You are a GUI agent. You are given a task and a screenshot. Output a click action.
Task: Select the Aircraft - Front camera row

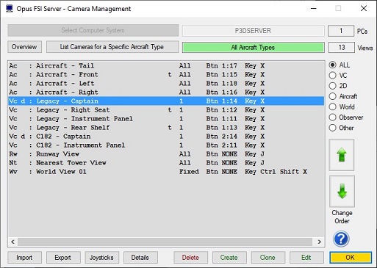coord(166,74)
